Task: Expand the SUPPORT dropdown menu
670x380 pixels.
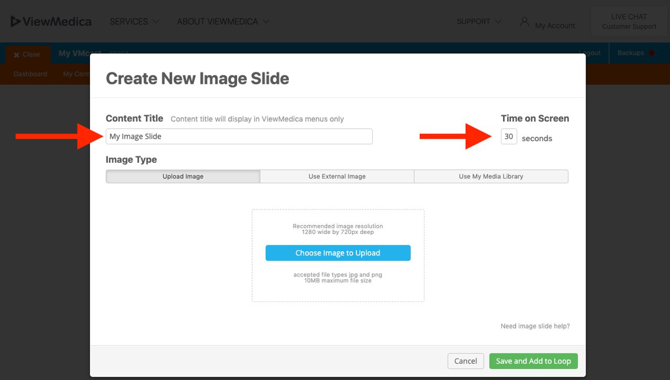Action: [478, 21]
